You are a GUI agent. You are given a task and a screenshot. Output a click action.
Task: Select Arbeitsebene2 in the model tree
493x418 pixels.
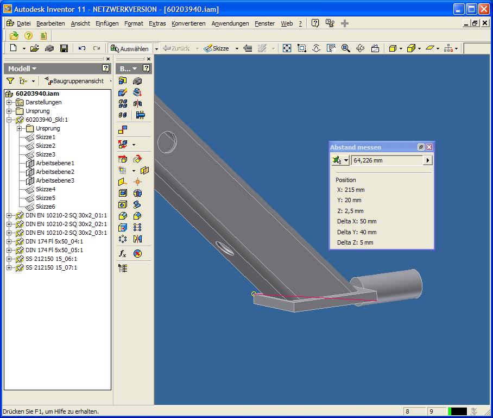click(x=55, y=172)
